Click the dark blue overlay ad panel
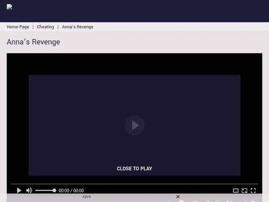269x202 pixels. coord(134,125)
